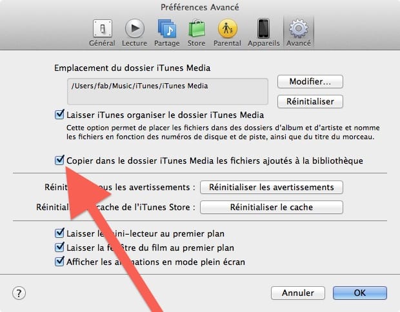Click Réinitialiser les avertissements button
This screenshot has height=312, width=400.
point(272,187)
